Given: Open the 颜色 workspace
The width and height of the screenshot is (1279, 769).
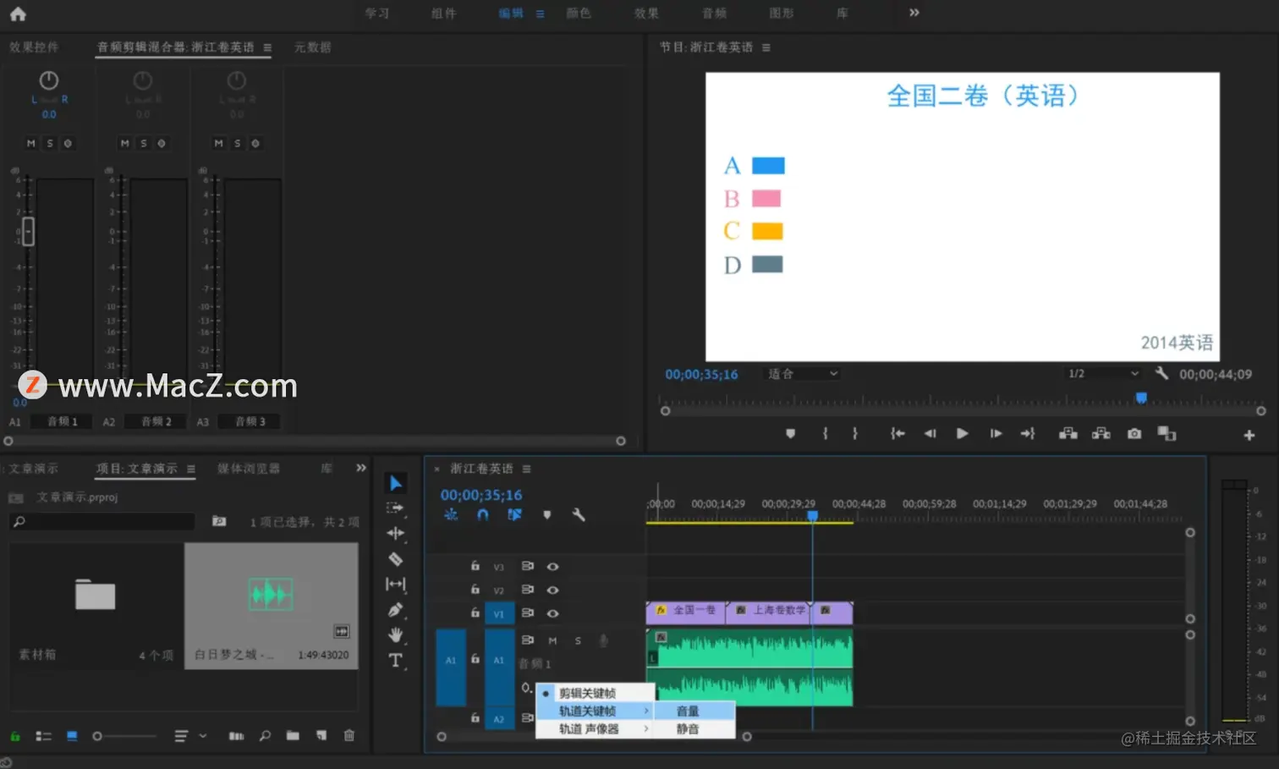Looking at the screenshot, I should [579, 14].
